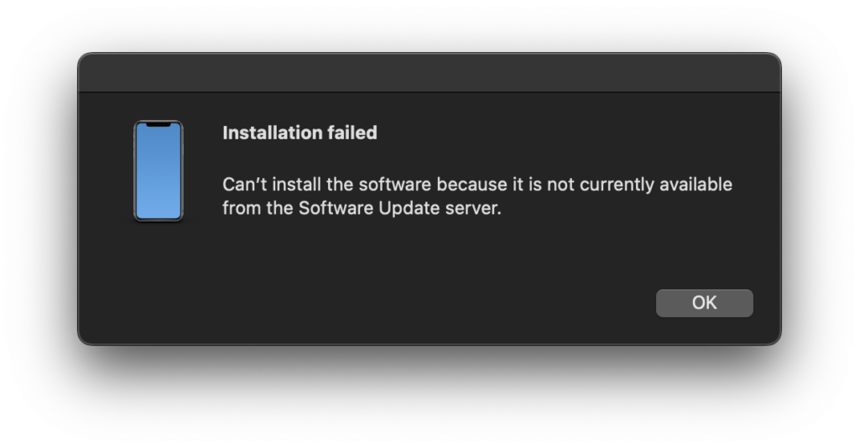Click the OK button
Image resolution: width=859 pixels, height=448 pixels.
pyautogui.click(x=704, y=303)
